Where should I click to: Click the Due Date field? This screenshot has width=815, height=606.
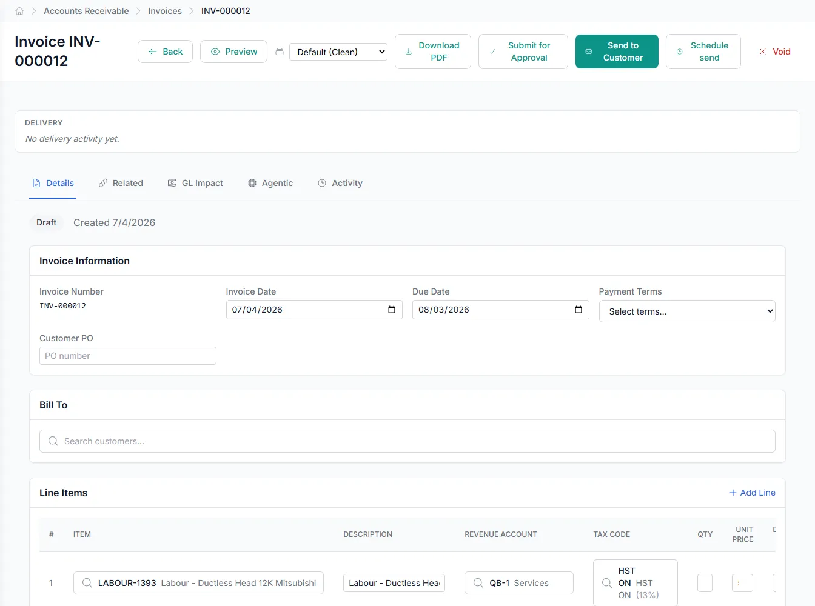(x=501, y=310)
